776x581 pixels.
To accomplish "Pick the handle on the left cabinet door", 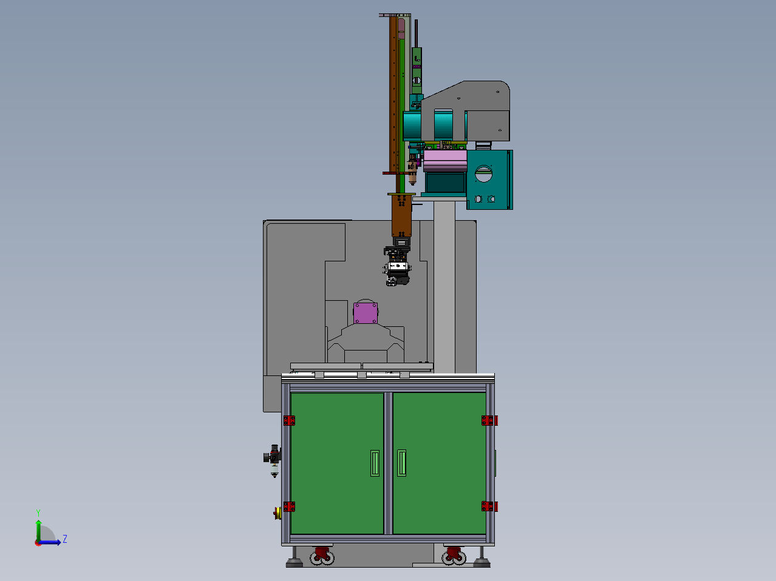I will pyautogui.click(x=375, y=463).
